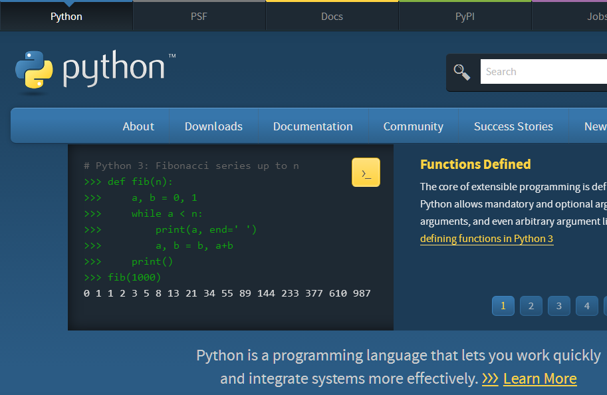Open the Downloads menu
Screen dimensions: 607x395
click(213, 126)
